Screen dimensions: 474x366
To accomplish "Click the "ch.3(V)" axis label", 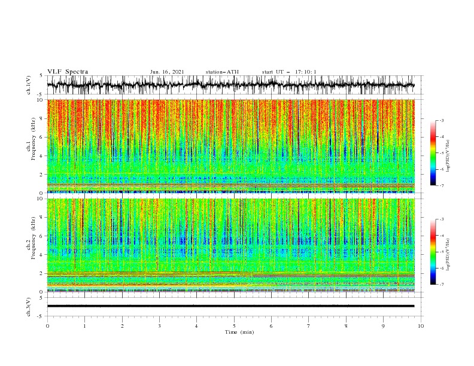I will [29, 307].
